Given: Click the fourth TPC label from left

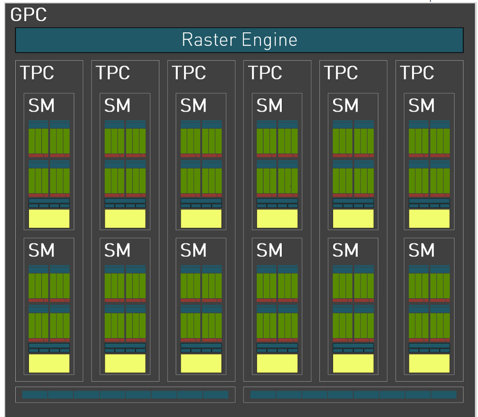Looking at the screenshot, I should [x=265, y=72].
